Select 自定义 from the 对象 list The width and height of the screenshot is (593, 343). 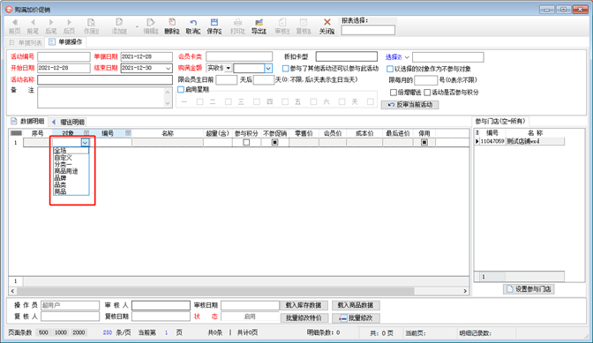71,158
